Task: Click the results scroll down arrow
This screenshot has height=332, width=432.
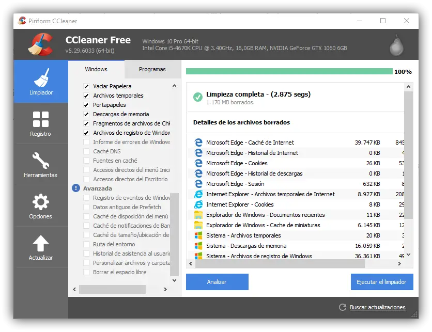Action: click(408, 255)
